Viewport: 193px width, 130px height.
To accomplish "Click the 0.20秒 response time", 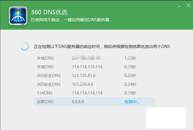I will (x=130, y=76).
